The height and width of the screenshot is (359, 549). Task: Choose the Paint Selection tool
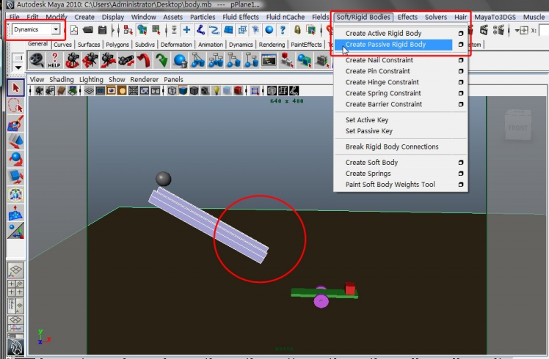tap(15, 123)
